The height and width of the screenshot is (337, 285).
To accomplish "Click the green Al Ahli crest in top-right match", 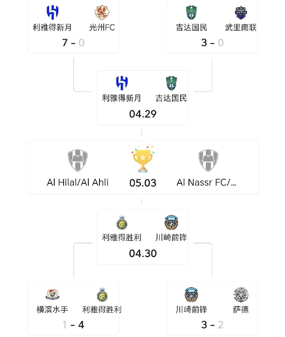I will [191, 12].
